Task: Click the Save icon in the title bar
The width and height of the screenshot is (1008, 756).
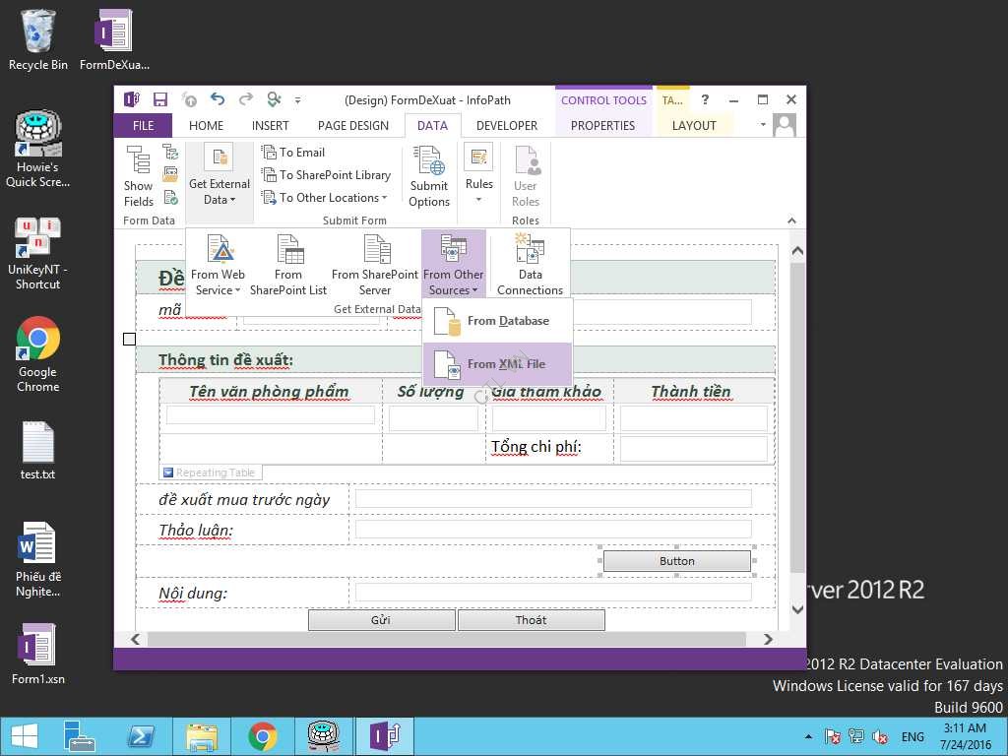Action: click(159, 99)
